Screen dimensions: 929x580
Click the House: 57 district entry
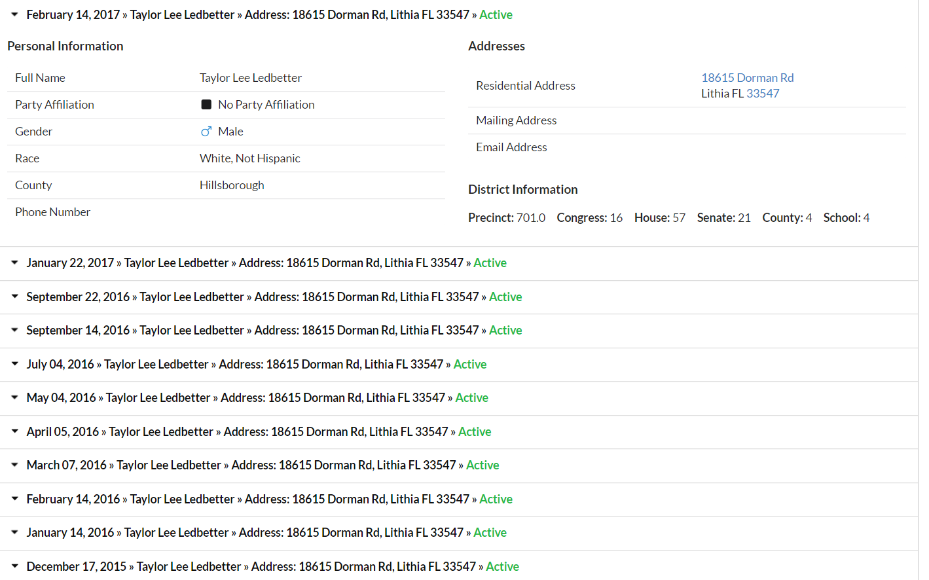tap(660, 217)
